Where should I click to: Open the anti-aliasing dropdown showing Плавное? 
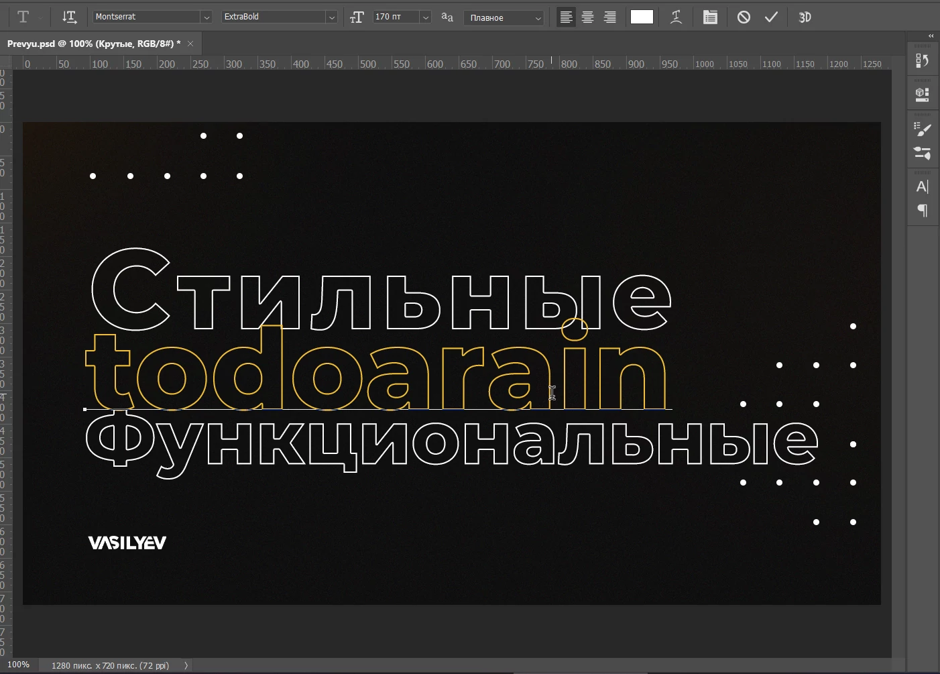coord(538,17)
